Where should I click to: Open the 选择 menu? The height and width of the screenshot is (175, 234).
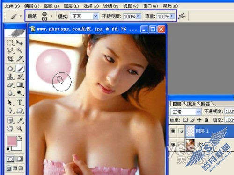[x=91, y=6]
